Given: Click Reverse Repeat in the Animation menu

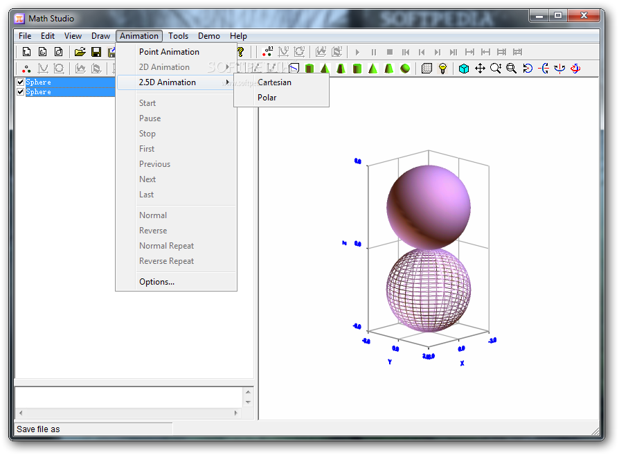Looking at the screenshot, I should coord(167,261).
